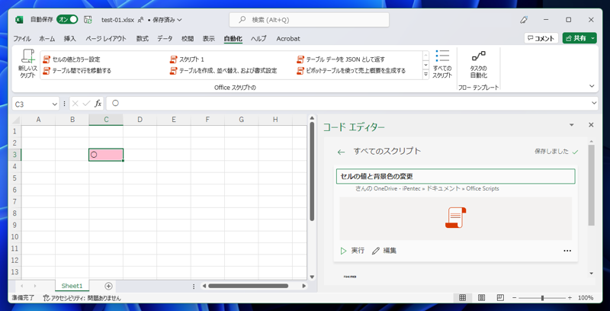This screenshot has height=311, width=610.
Task: Open the Code Editor pane options dropdown
Action: [571, 125]
